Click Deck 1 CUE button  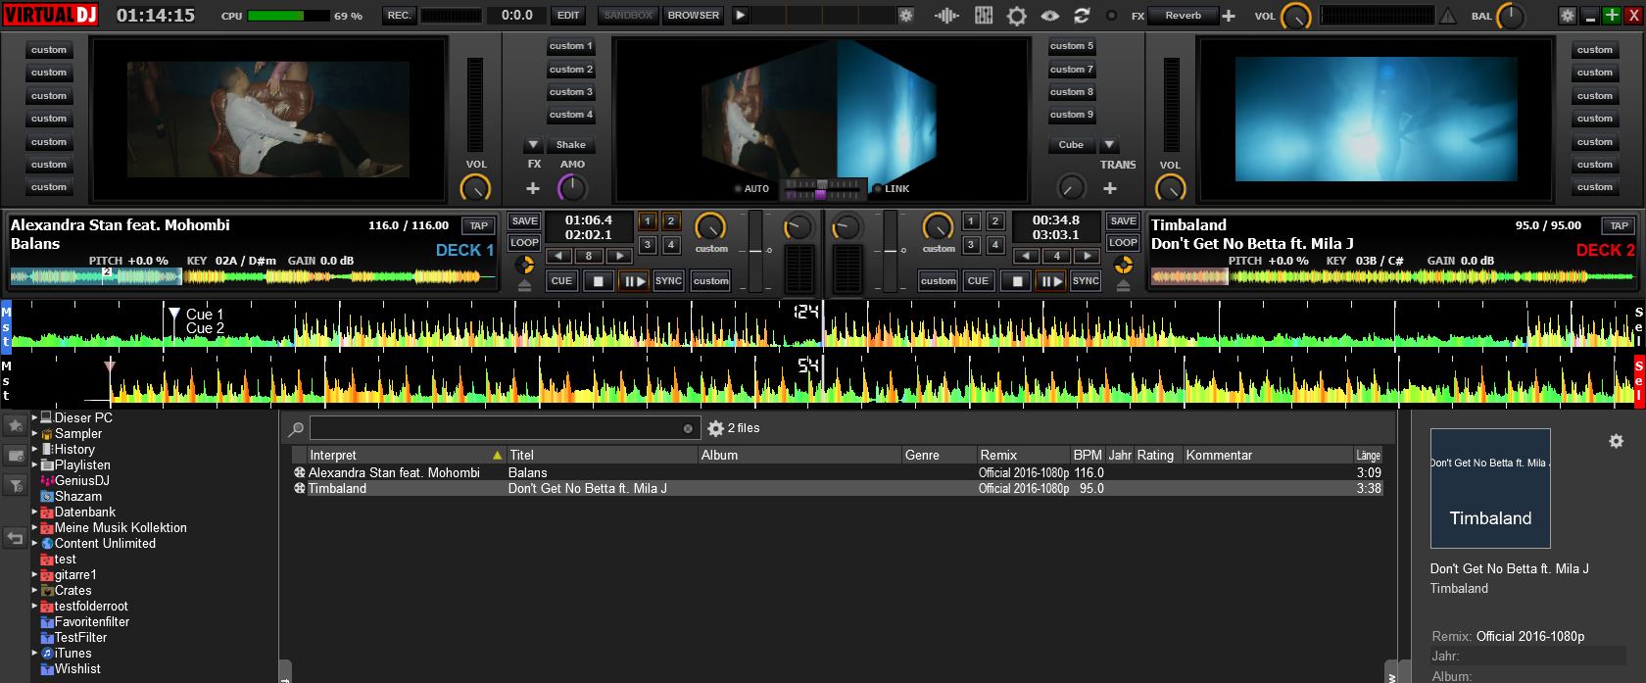pyautogui.click(x=561, y=281)
